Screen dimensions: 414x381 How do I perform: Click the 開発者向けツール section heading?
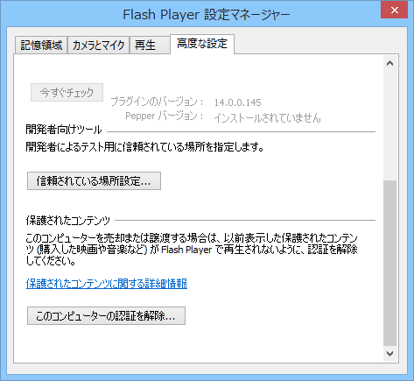pos(64,130)
